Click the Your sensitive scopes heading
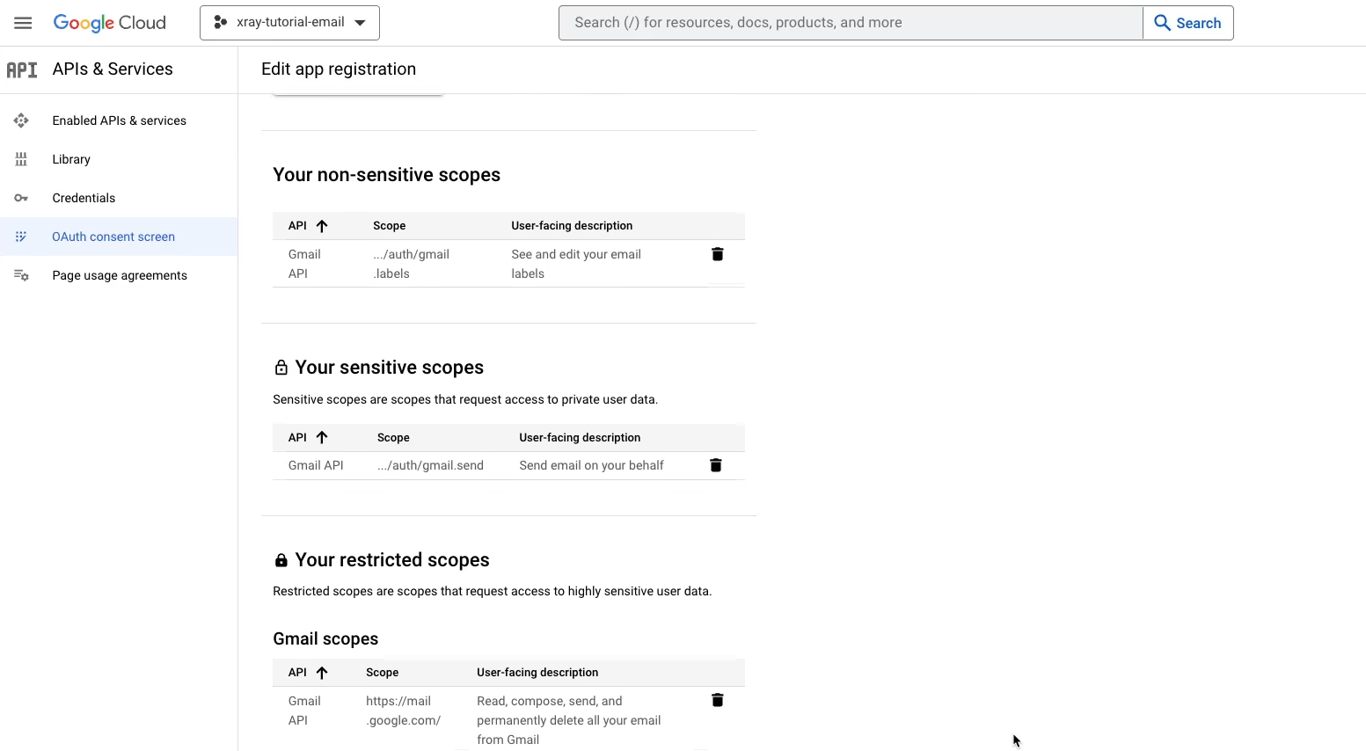This screenshot has height=751, width=1366. pos(390,368)
